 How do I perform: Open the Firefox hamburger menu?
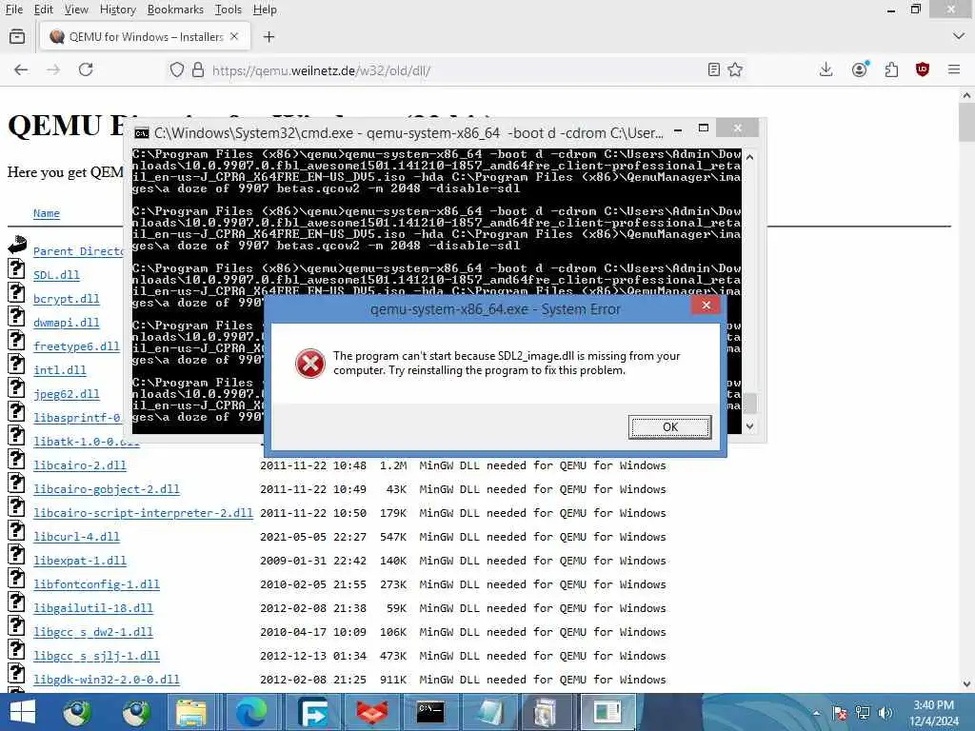point(954,69)
